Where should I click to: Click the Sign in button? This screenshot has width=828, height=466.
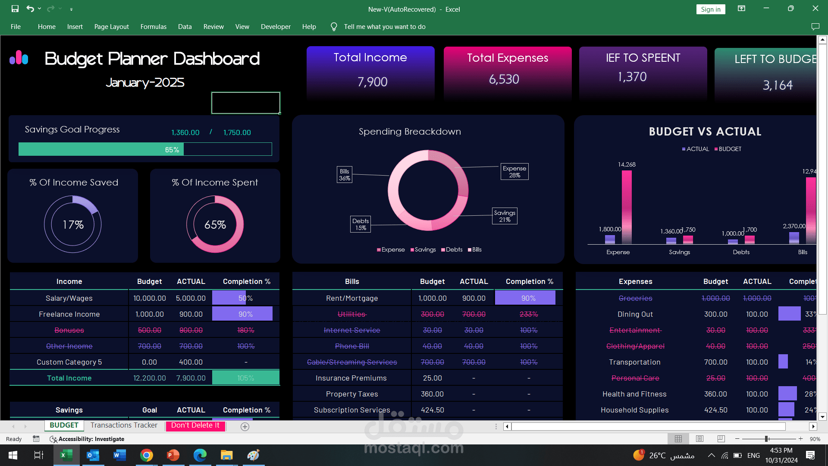coord(710,9)
